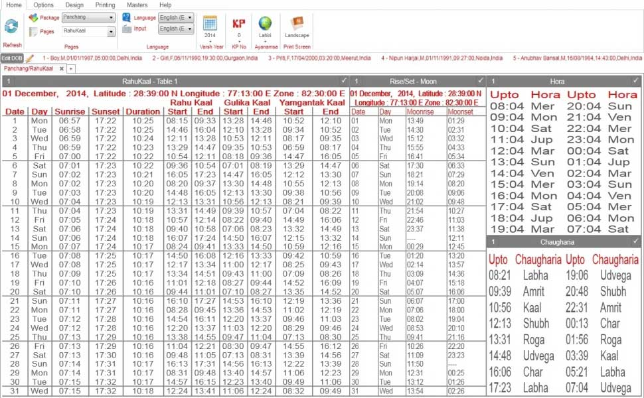The height and width of the screenshot is (398, 644).
Task: Click Chaugharia entry 20:48 Shubh
Action: [x=596, y=291]
